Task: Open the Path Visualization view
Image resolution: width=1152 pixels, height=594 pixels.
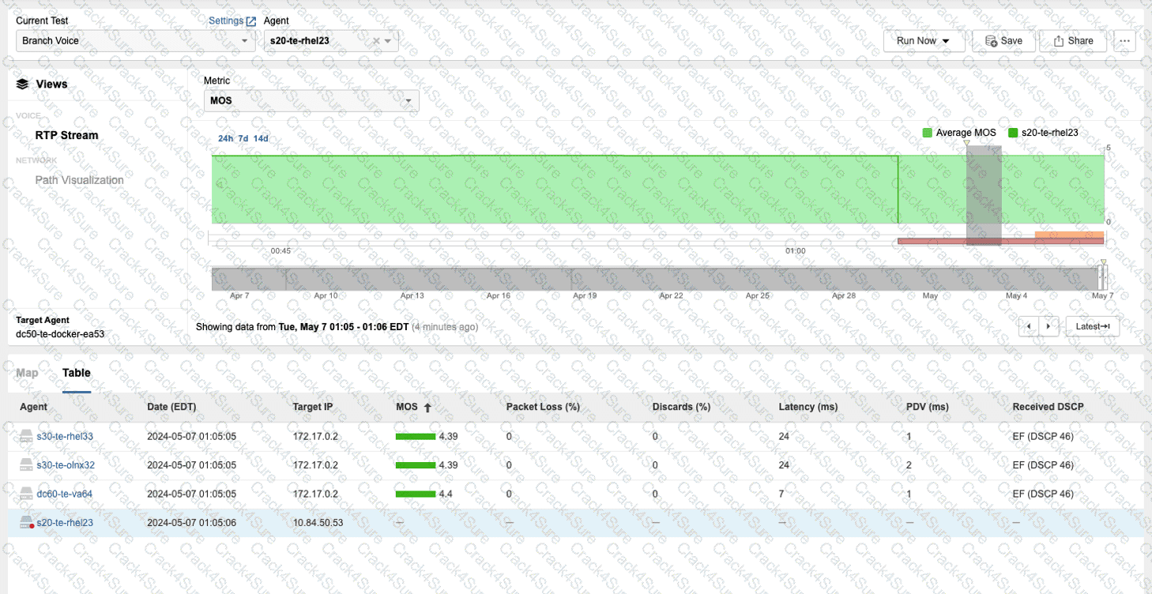Action: click(79, 180)
